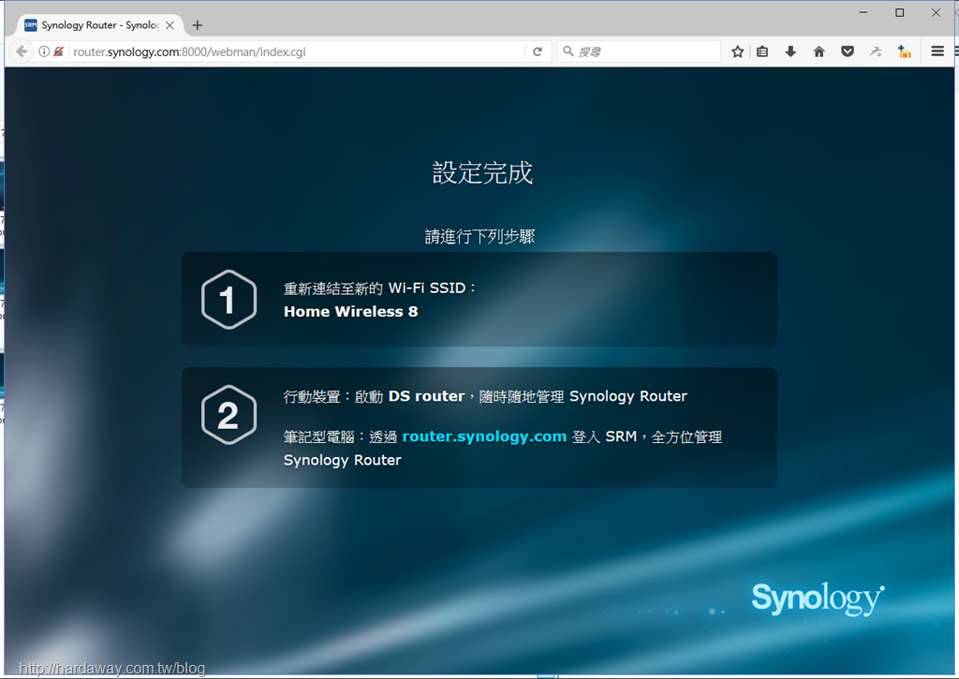959x679 pixels.
Task: Reload the page with the refresh icon
Action: pyautogui.click(x=538, y=52)
